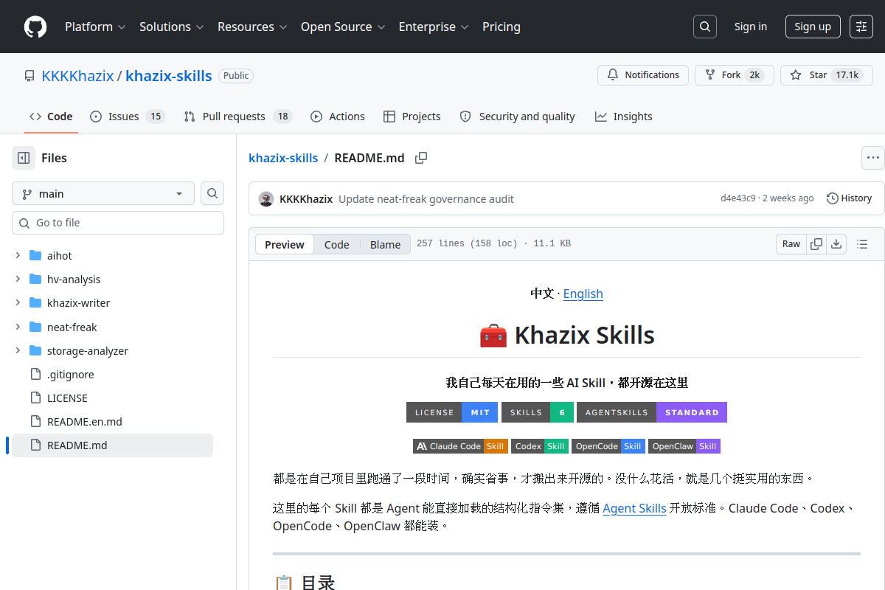The height and width of the screenshot is (590, 885).
Task: Search files using magnifier next to branch
Action: 212,193
